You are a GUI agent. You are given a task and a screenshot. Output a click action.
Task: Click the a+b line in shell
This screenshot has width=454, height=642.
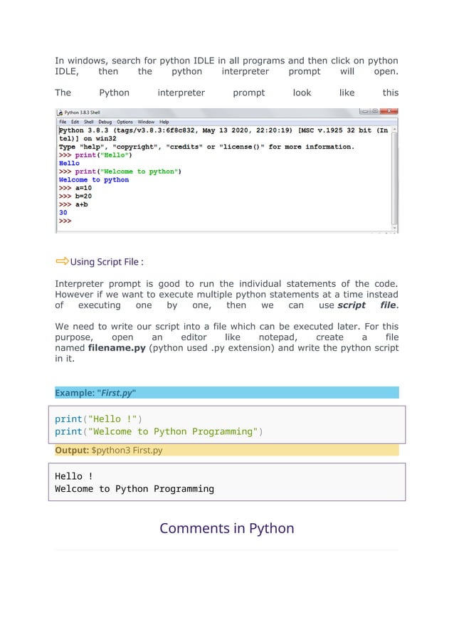tap(73, 204)
